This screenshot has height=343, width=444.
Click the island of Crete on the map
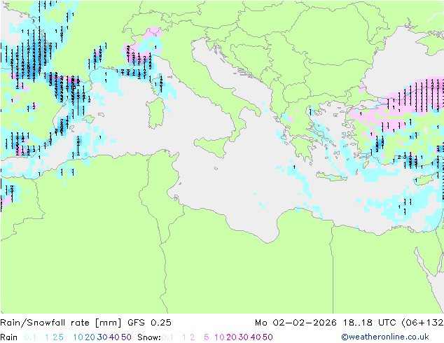pyautogui.click(x=332, y=176)
